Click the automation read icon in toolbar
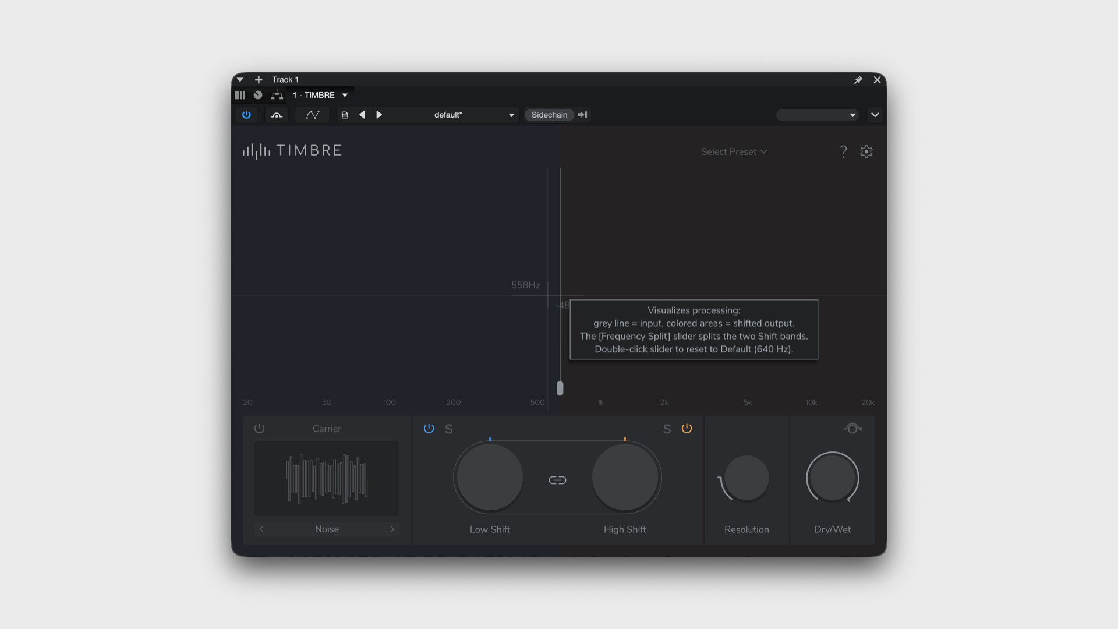The height and width of the screenshot is (629, 1118). pyautogui.click(x=277, y=115)
